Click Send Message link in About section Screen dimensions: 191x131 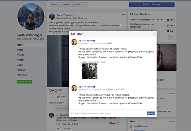141,126
